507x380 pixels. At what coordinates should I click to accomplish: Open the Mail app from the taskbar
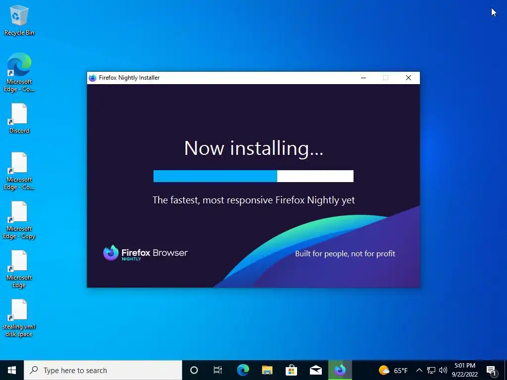click(315, 370)
